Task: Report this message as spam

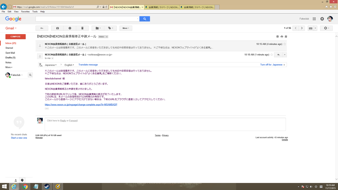Action: point(70,28)
